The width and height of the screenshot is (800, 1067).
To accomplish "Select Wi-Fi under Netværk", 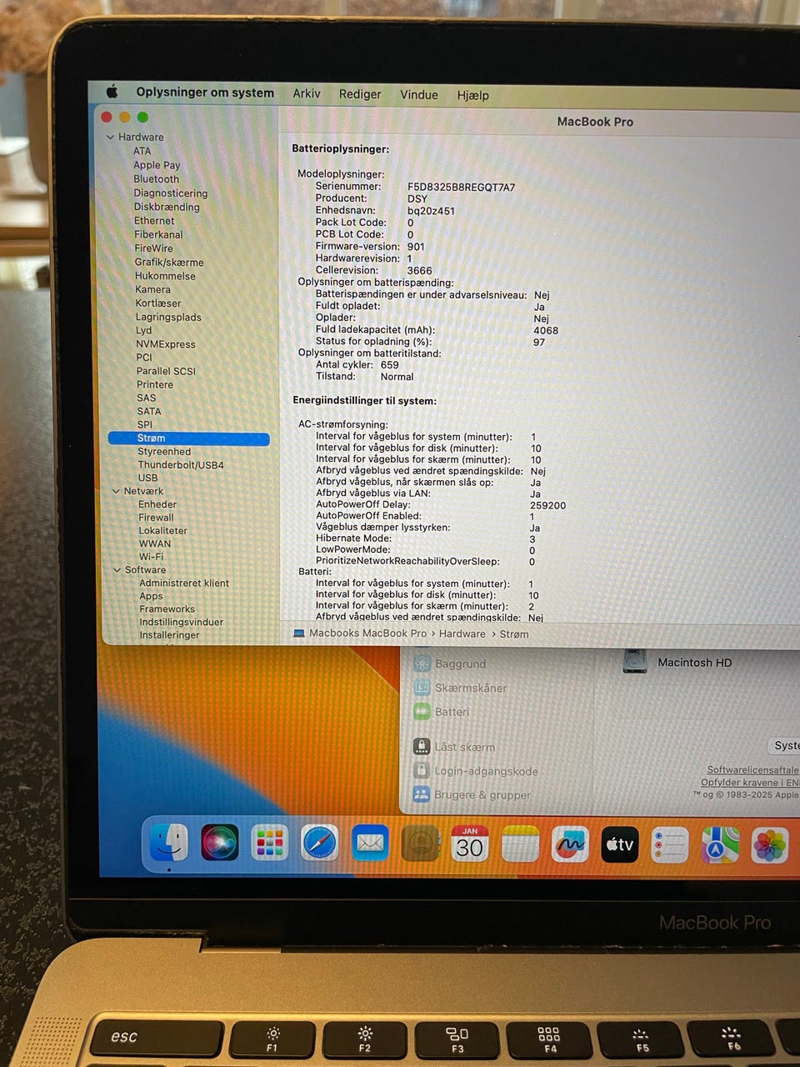I will point(151,556).
